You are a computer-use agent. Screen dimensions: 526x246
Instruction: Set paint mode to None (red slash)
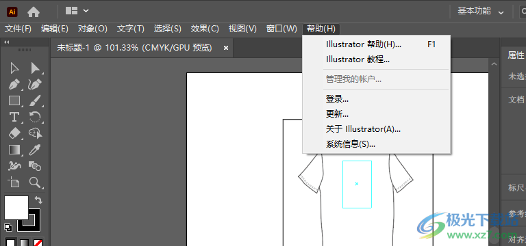click(x=38, y=243)
